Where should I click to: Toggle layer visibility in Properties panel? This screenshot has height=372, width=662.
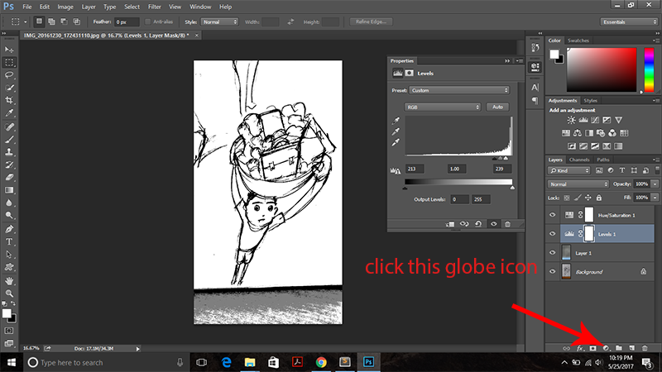click(493, 224)
